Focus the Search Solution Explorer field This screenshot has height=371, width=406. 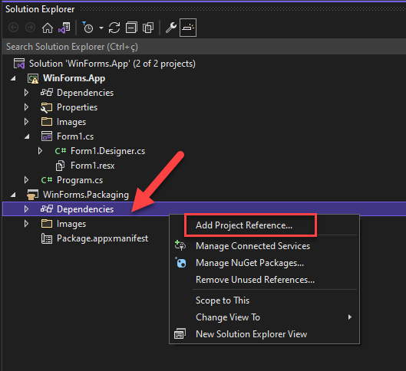click(204, 47)
